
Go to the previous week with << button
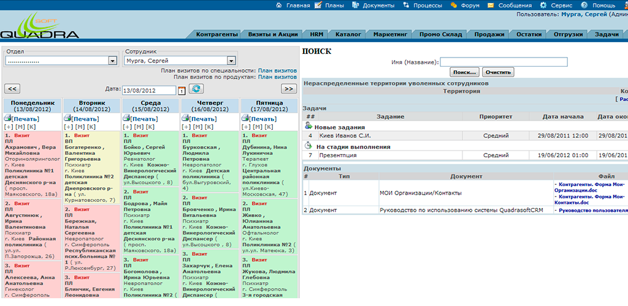point(12,89)
